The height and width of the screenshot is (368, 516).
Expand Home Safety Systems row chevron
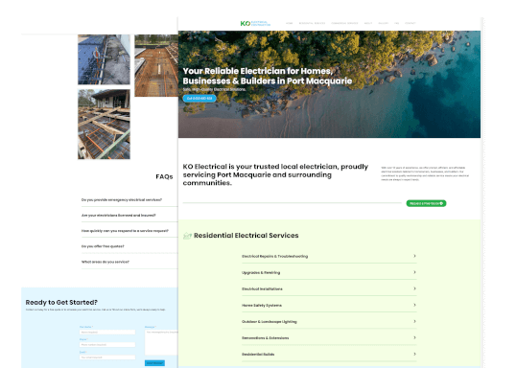(414, 305)
